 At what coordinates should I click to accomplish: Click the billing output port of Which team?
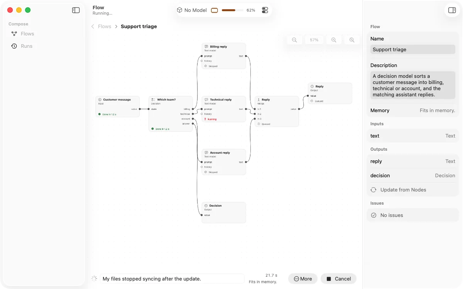click(193, 109)
